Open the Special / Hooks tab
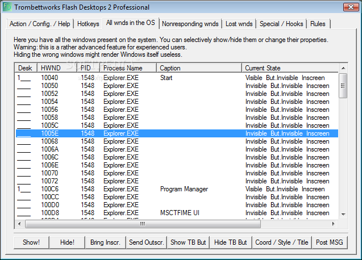This screenshot has height=260, width=362. pyautogui.click(x=281, y=24)
